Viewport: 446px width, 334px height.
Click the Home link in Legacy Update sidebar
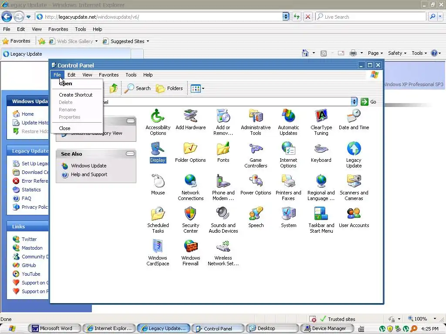(x=27, y=114)
